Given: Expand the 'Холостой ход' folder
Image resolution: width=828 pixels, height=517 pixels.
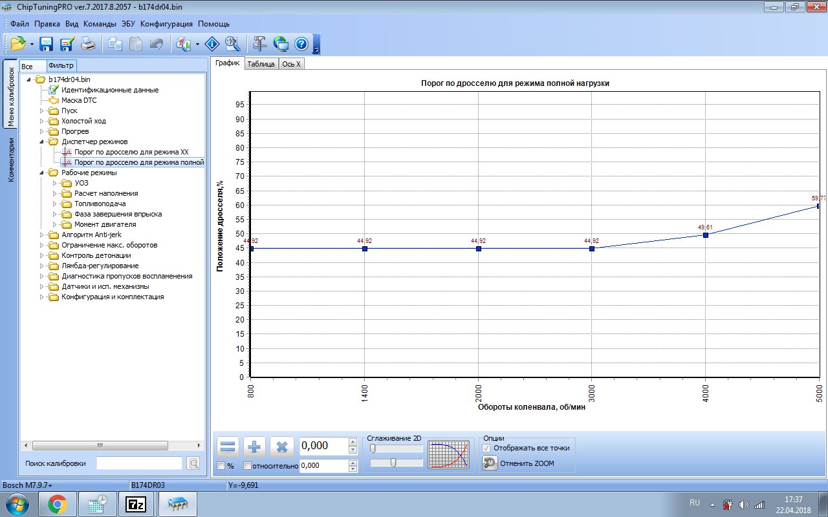Looking at the screenshot, I should (x=43, y=121).
